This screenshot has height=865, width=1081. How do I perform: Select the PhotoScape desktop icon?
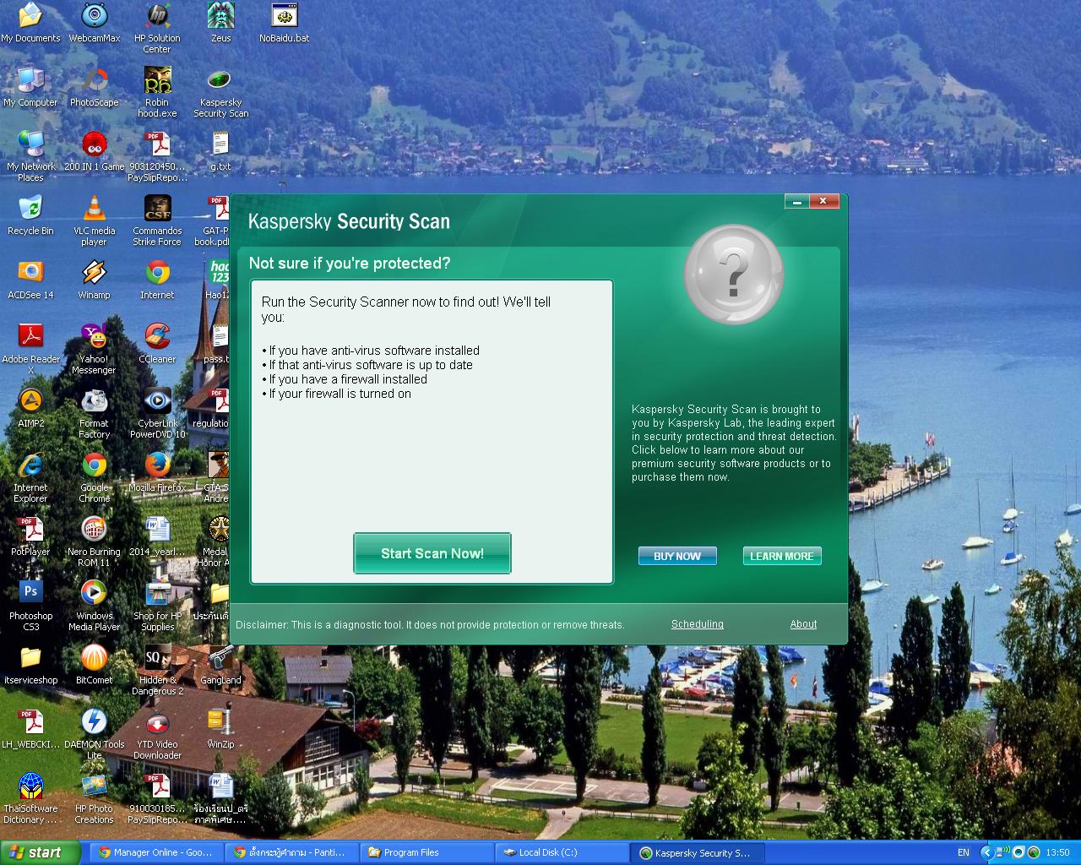95,87
